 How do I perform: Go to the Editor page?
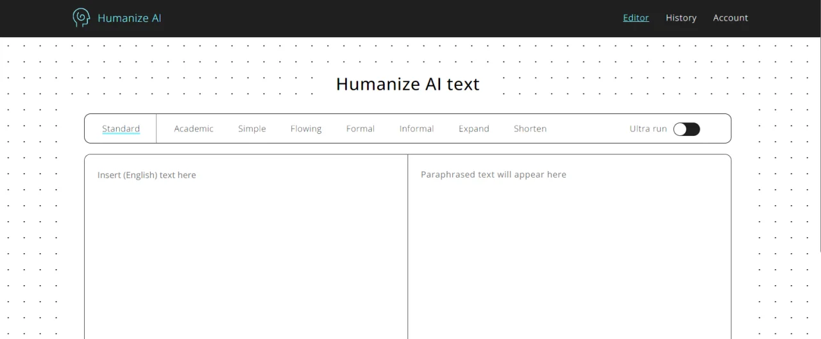[636, 18]
